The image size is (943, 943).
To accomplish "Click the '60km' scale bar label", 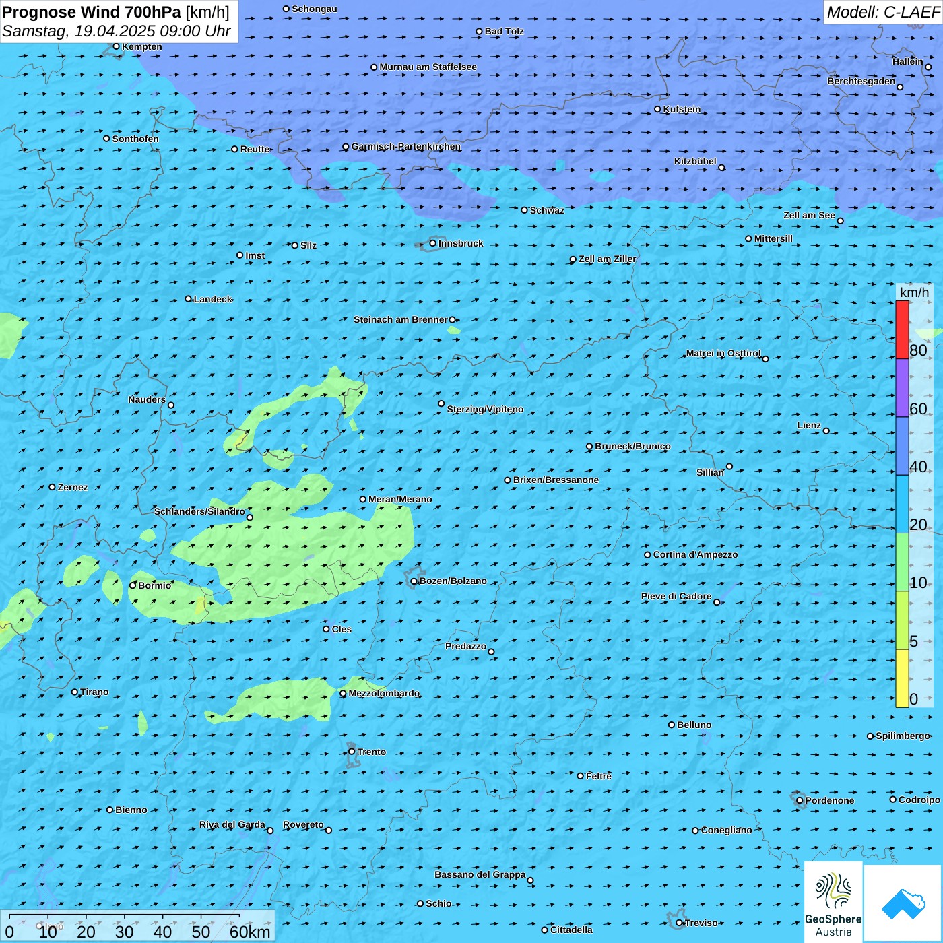I will click(250, 932).
